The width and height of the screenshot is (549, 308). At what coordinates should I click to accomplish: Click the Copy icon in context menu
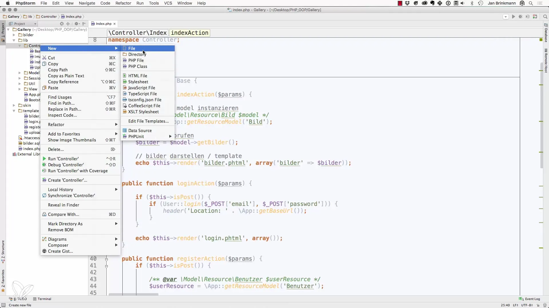[x=44, y=64]
